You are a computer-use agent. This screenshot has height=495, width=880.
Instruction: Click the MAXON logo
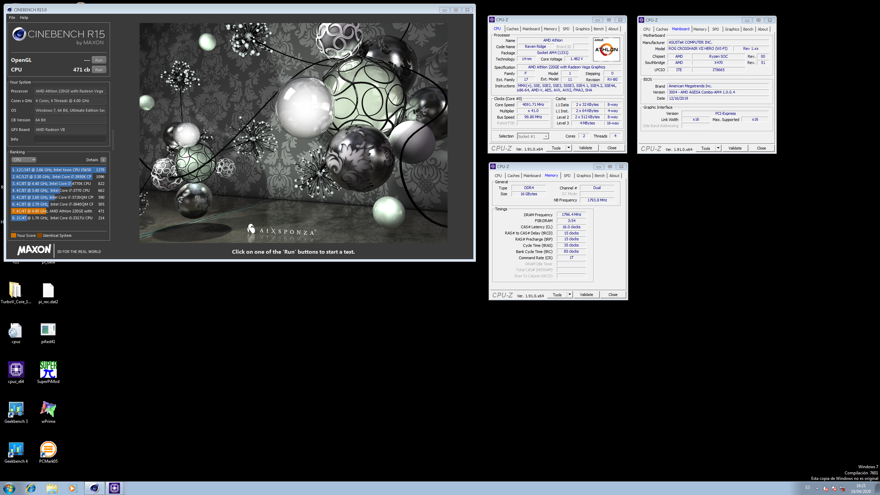click(34, 250)
